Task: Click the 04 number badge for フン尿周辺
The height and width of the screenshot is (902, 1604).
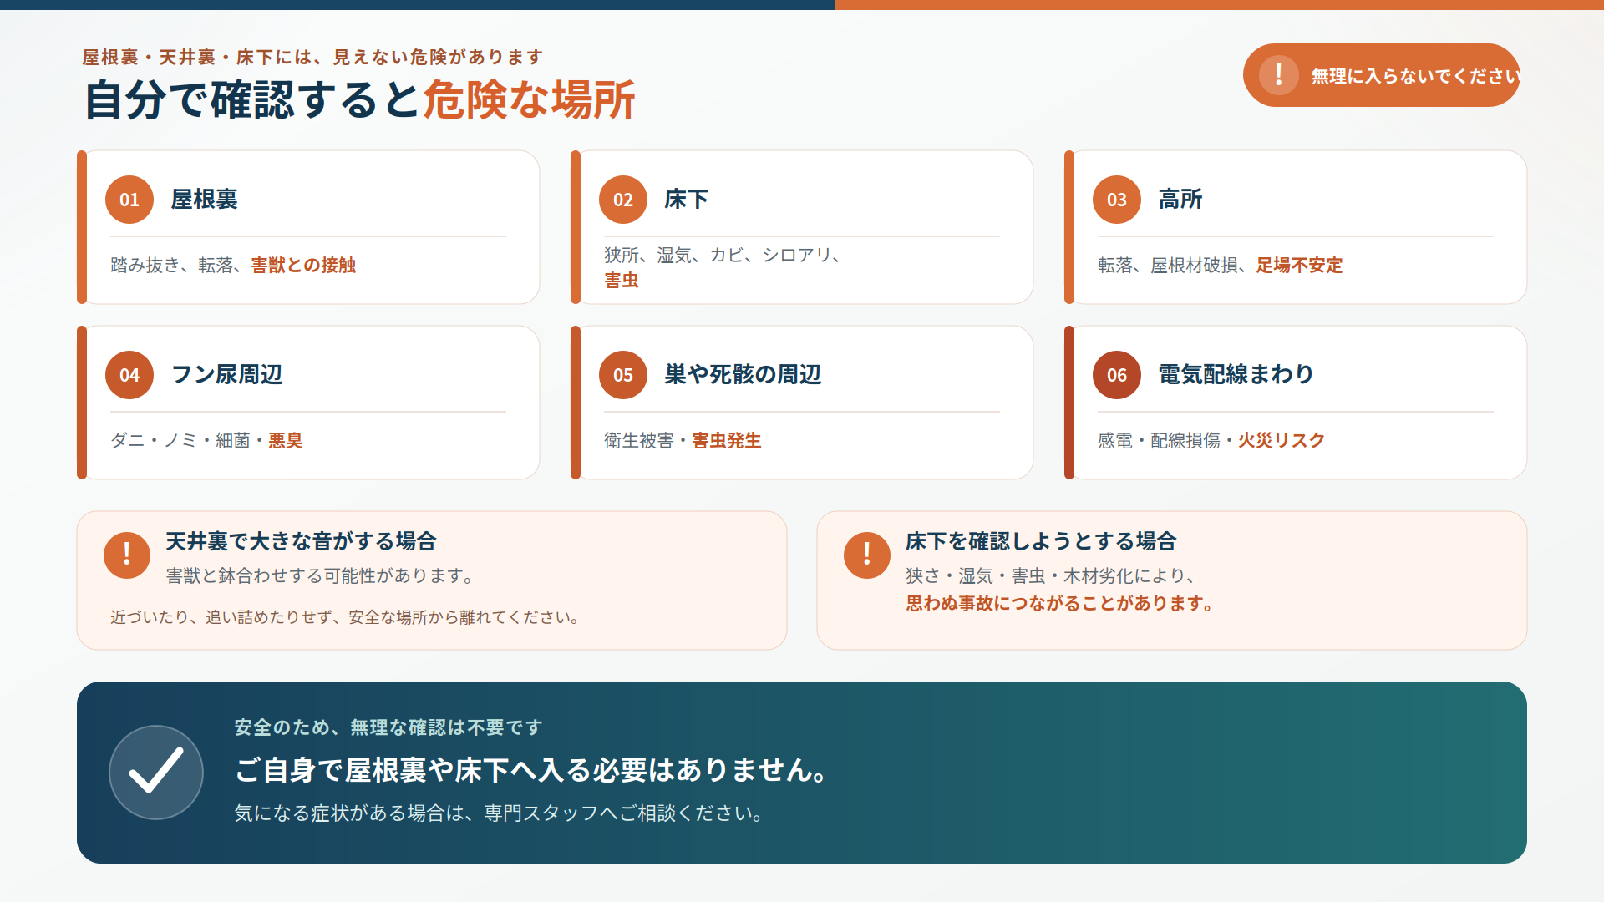Action: (129, 375)
